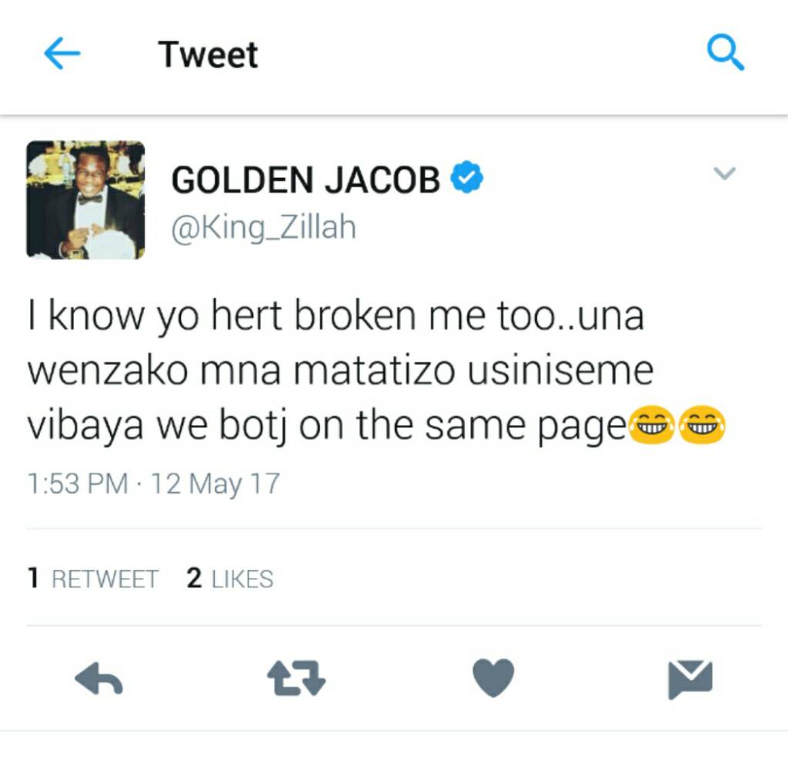This screenshot has height=783, width=788.
Task: Retweet this tweet
Action: 296,678
